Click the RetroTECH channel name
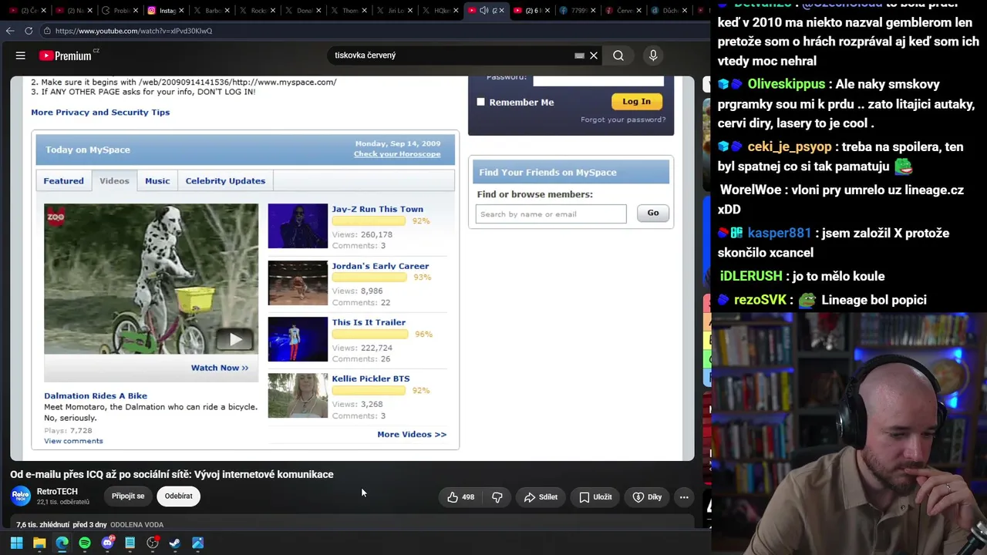Viewport: 987px width, 555px height. 57,492
